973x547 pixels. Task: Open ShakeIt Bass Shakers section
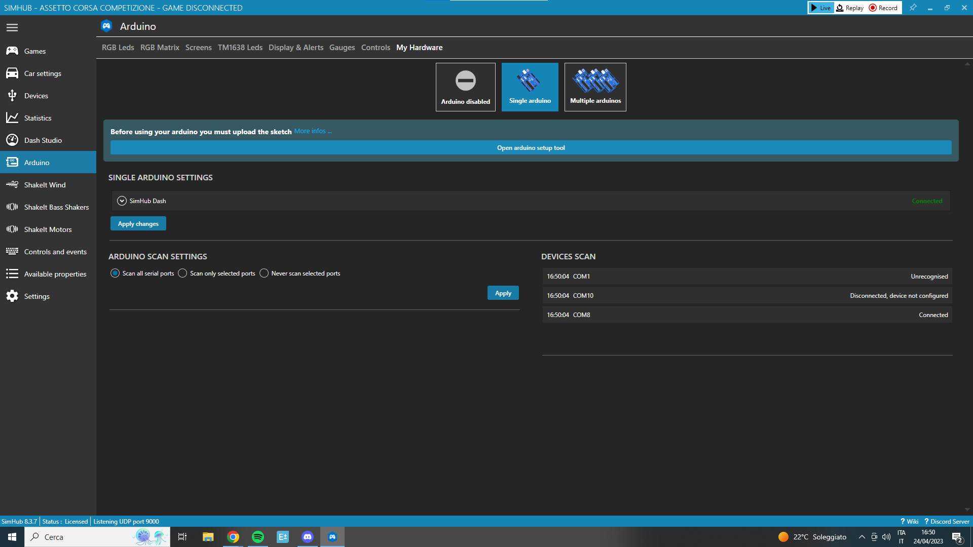[48, 207]
